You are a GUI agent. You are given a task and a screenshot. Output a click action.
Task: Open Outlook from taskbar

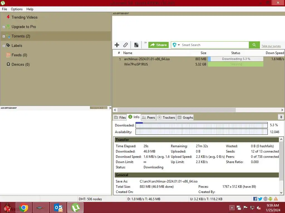[x=58, y=207]
